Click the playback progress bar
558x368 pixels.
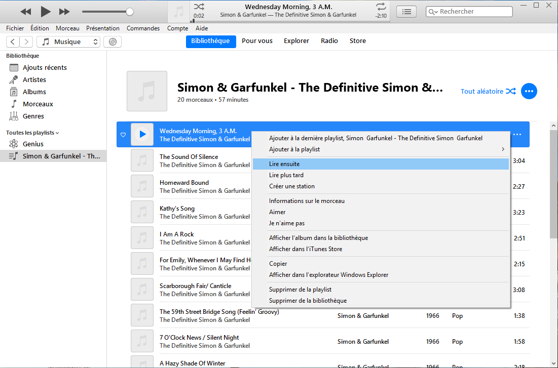click(x=290, y=21)
